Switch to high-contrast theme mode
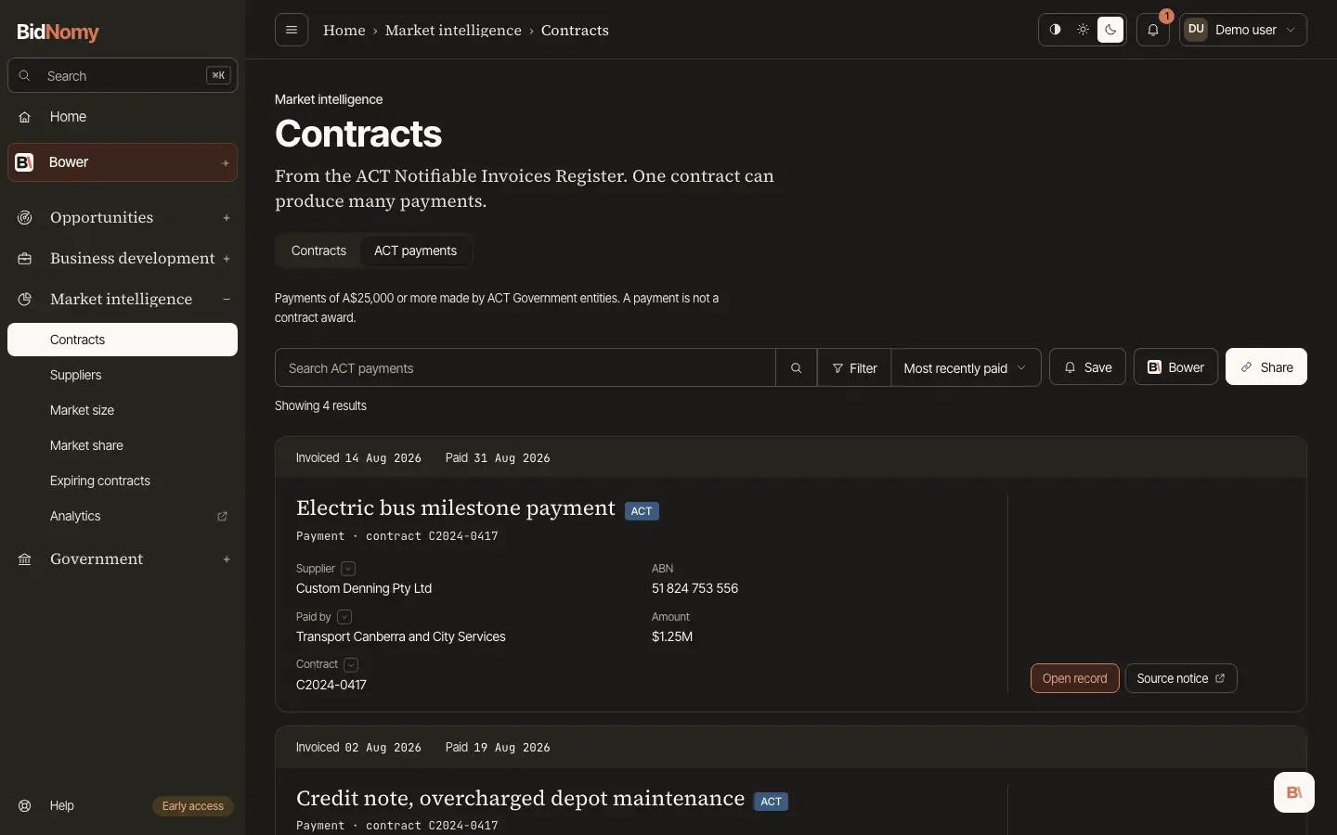Screen dimensions: 1337x835 [x=1056, y=30]
